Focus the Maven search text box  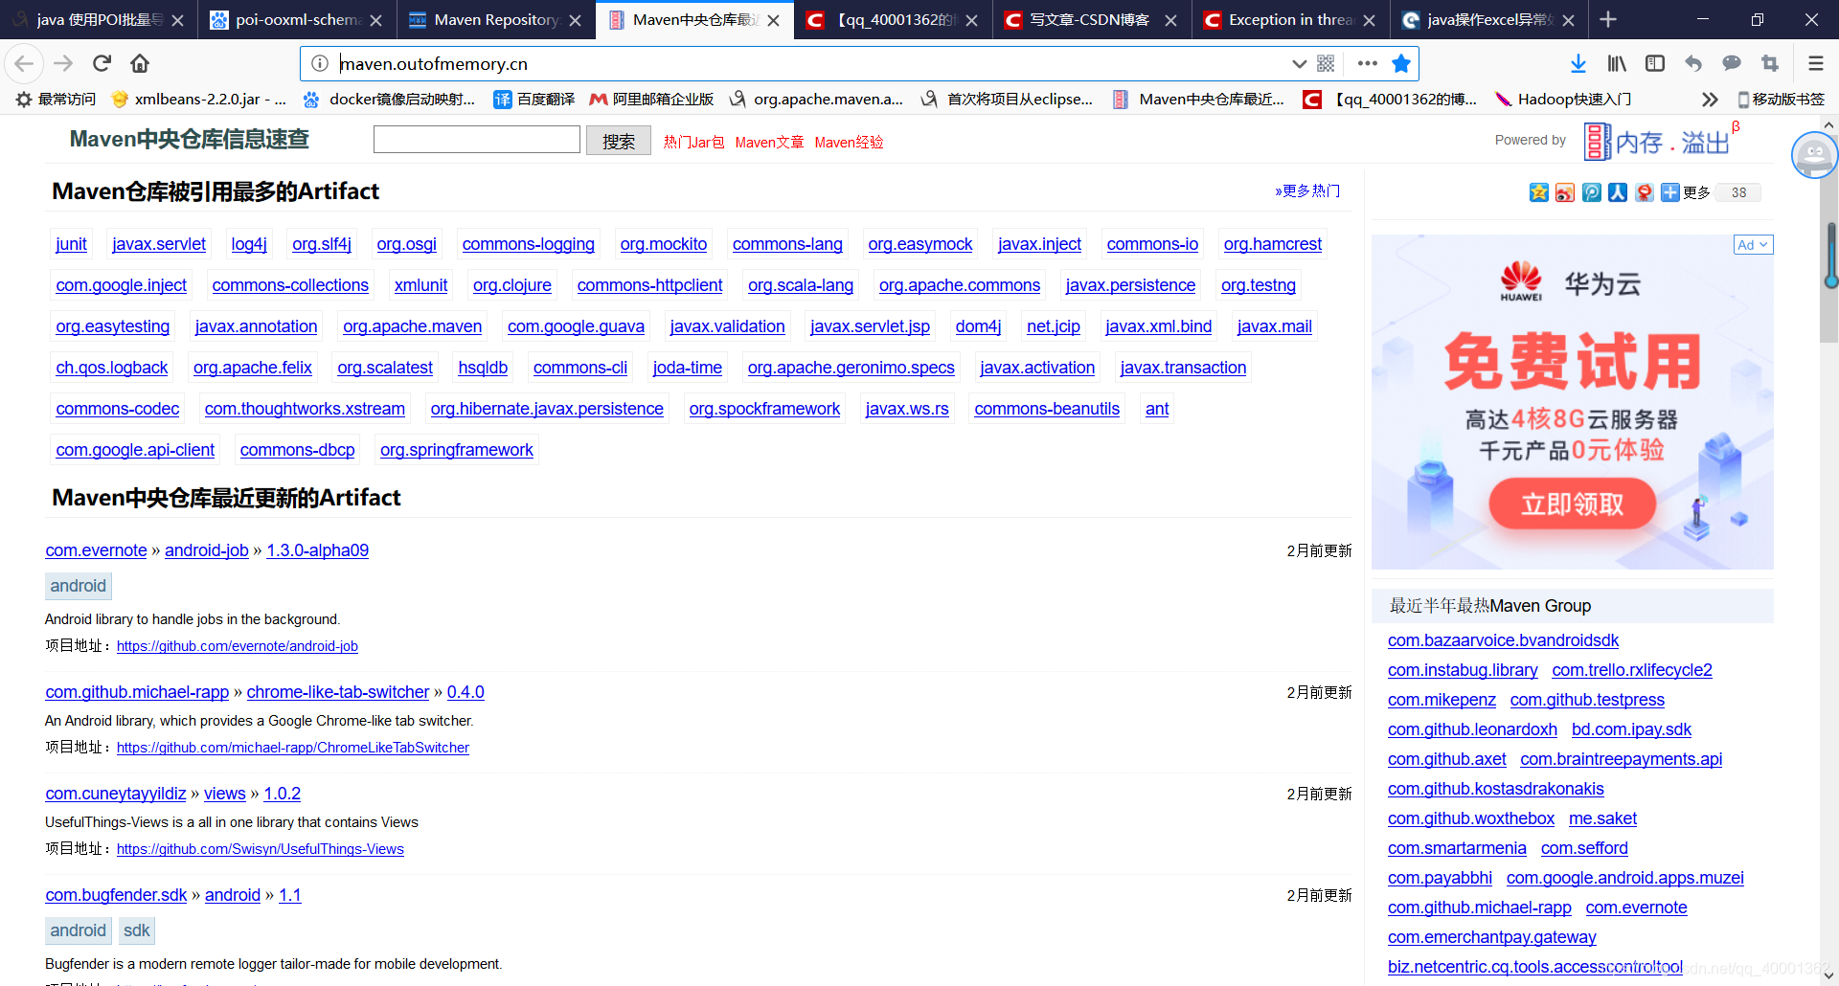pyautogui.click(x=477, y=140)
